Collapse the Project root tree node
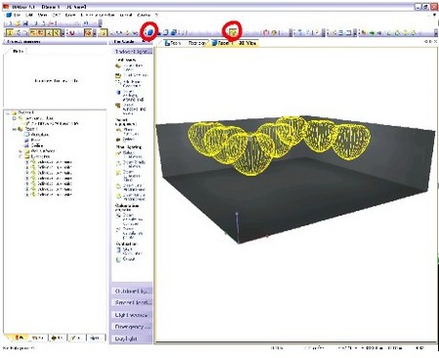The image size is (439, 358). pos(8,112)
